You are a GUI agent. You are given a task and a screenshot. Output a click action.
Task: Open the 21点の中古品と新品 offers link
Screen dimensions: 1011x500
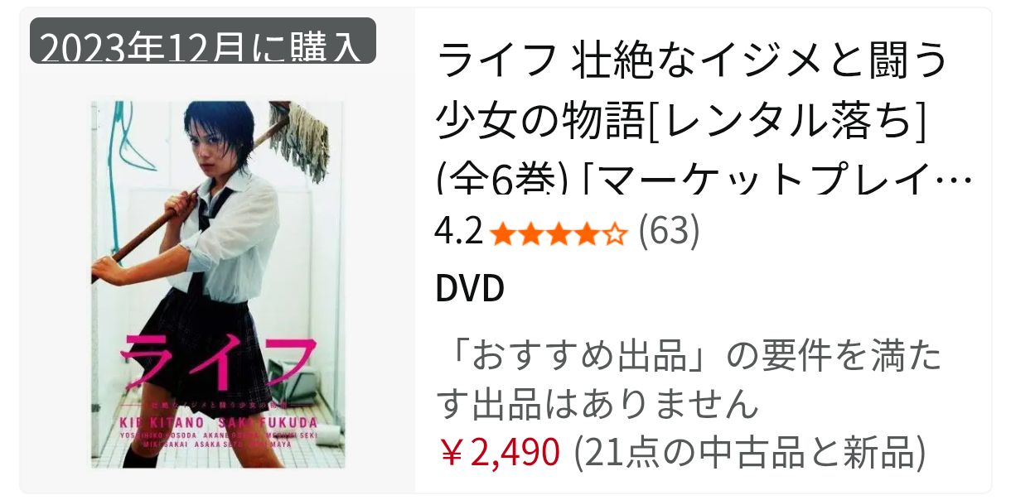coord(748,453)
